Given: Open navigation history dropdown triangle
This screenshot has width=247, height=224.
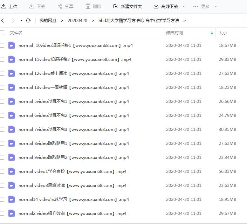Looking at the screenshot, I should [x=21, y=21].
